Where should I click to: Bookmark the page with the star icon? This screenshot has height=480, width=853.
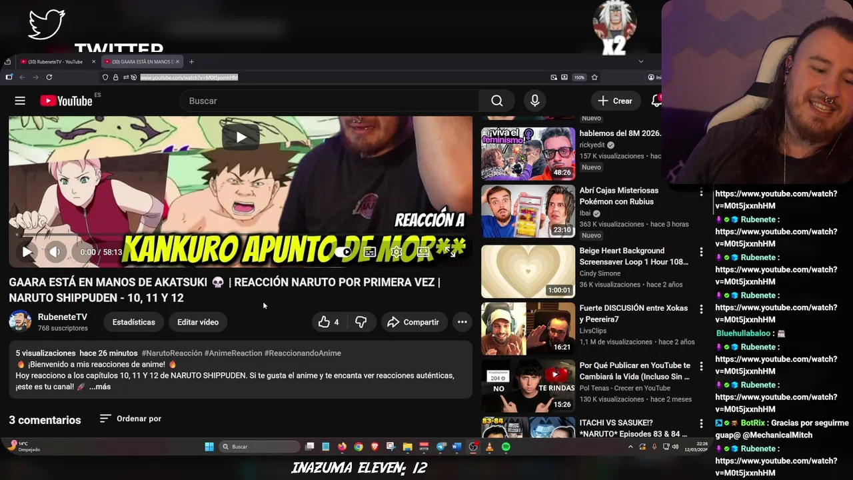pyautogui.click(x=594, y=77)
